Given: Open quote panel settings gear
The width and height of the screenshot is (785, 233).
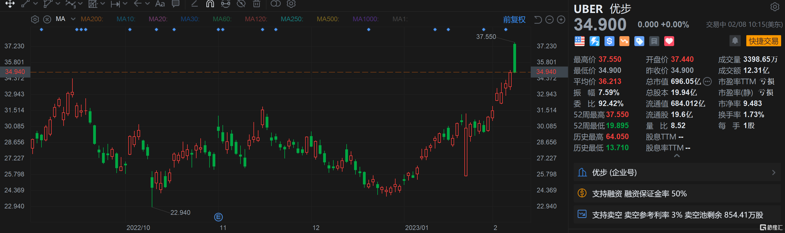Looking at the screenshot, I should (775, 7).
